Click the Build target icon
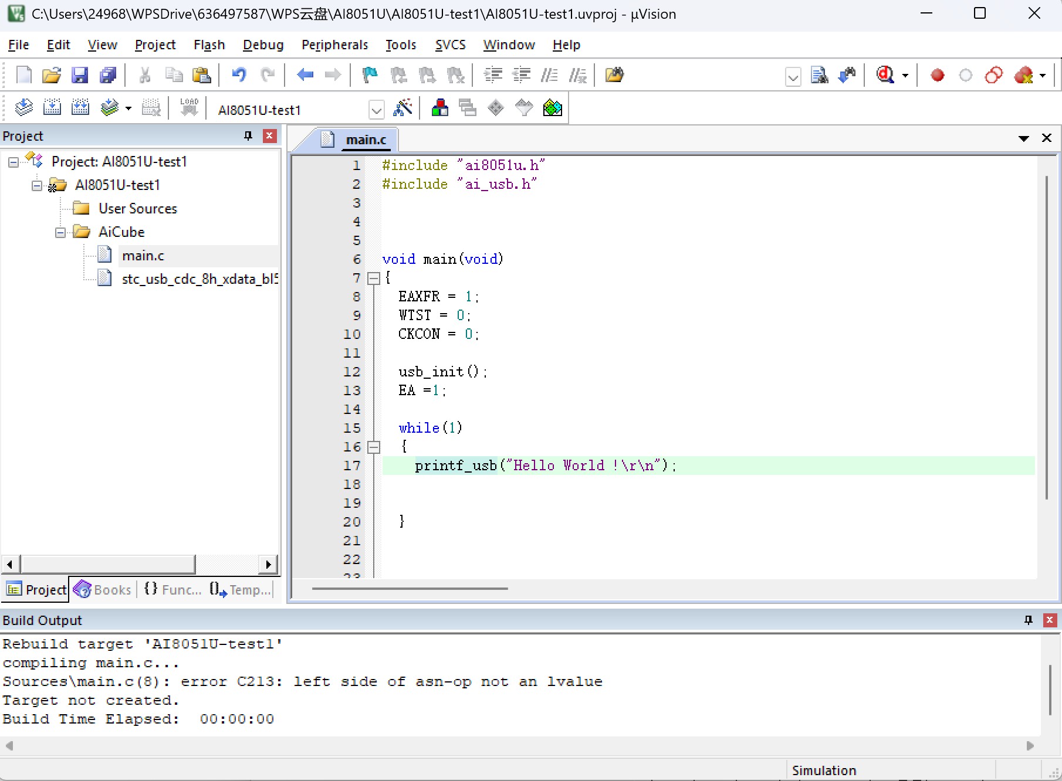This screenshot has height=781, width=1062. click(x=52, y=108)
